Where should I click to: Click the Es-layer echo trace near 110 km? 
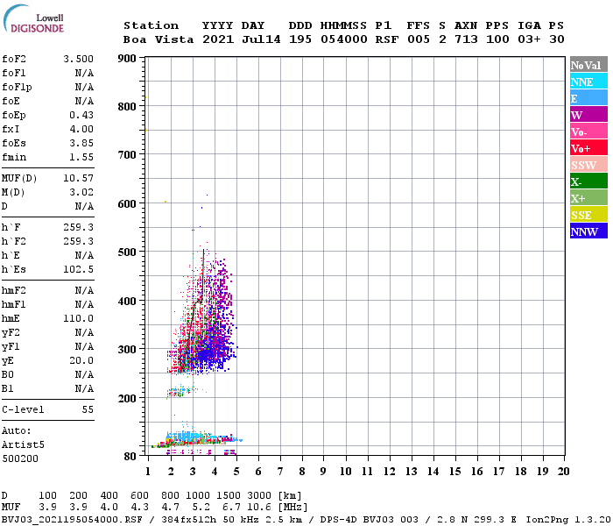[195, 439]
